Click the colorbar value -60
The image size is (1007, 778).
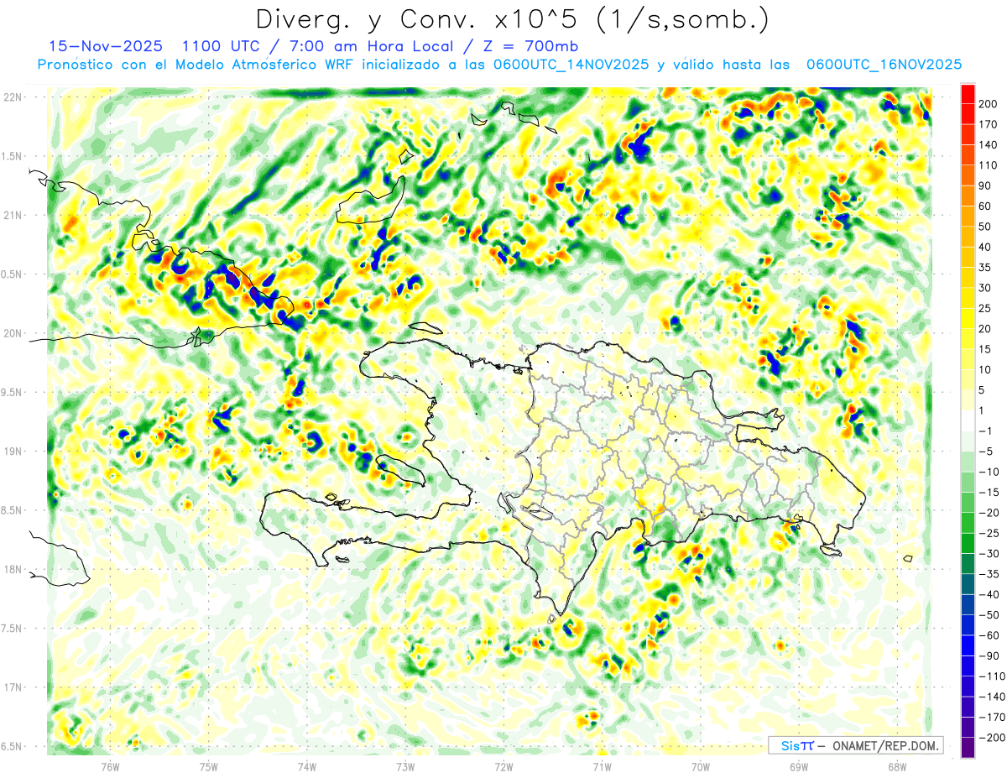[x=990, y=634]
